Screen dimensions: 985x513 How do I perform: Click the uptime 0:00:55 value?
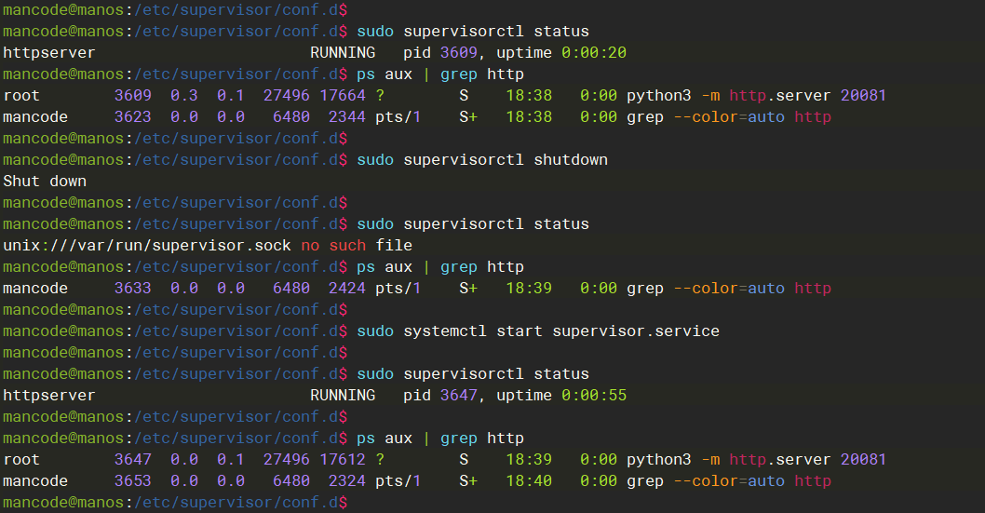coord(594,396)
